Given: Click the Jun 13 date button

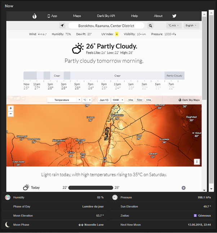Looking at the screenshot, I should coord(104,100).
